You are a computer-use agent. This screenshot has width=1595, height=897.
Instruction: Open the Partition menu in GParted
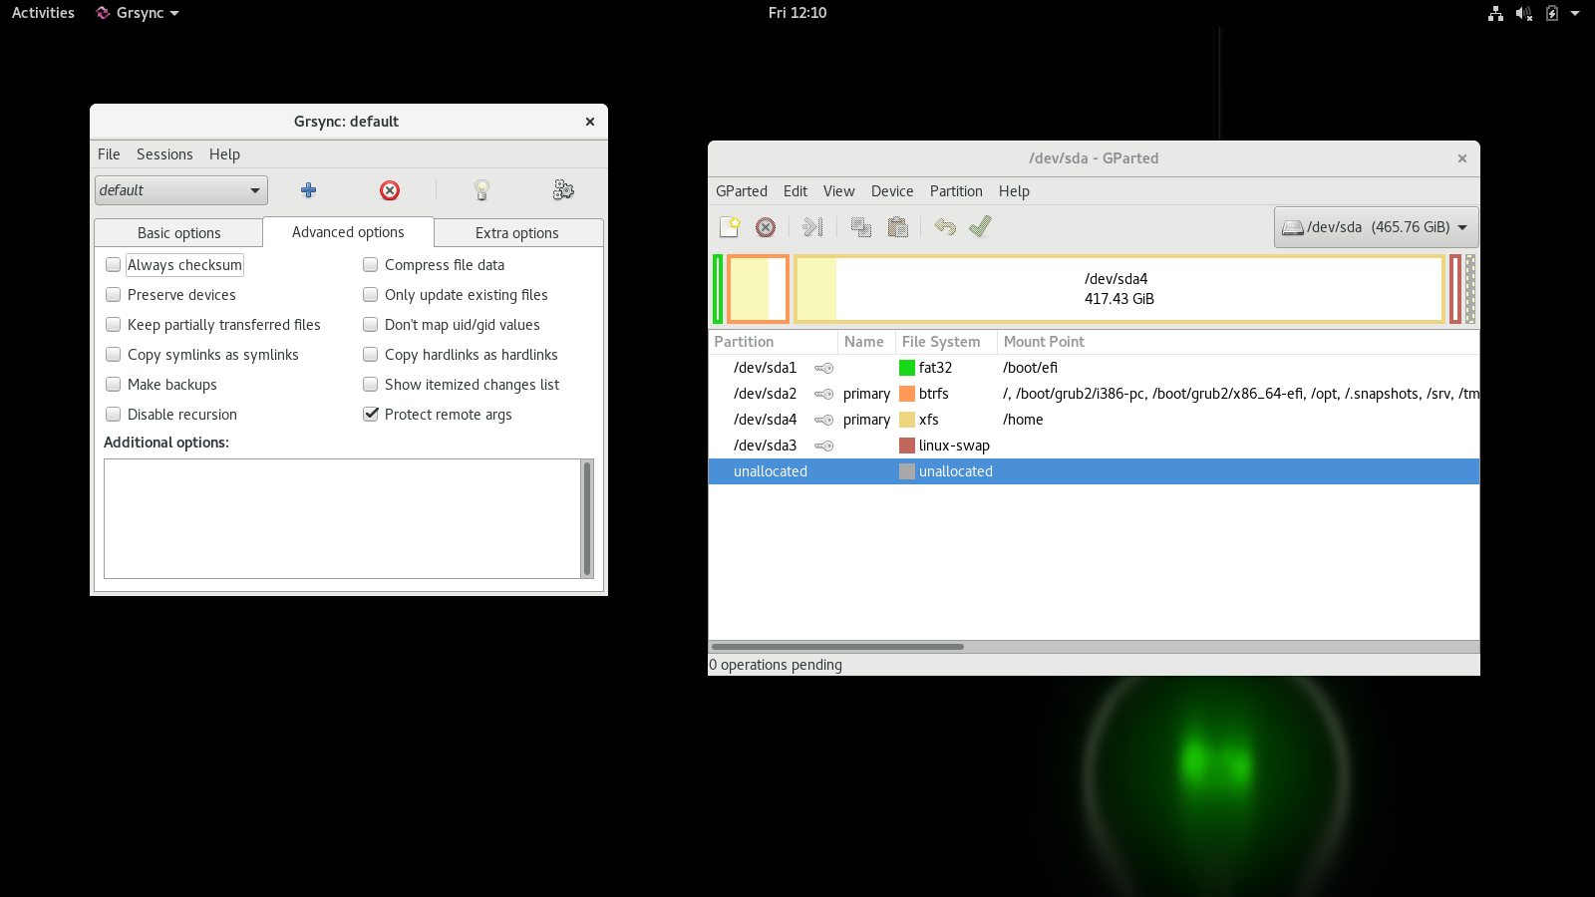pos(955,191)
